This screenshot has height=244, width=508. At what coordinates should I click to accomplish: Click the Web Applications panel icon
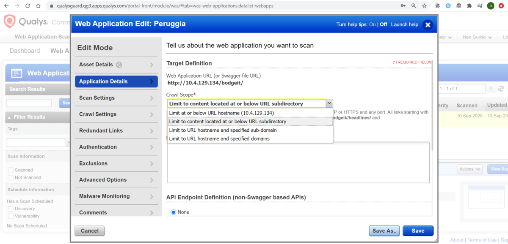click(17, 73)
